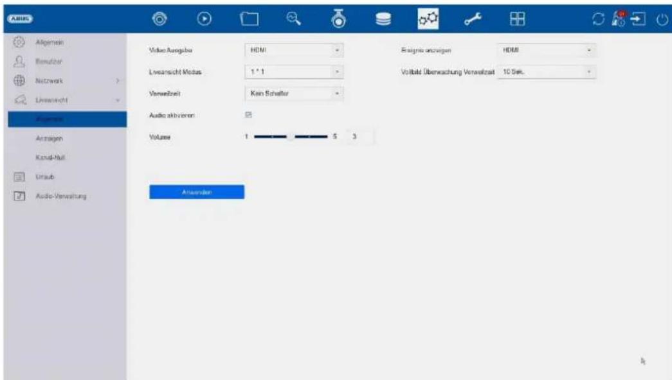672x380 pixels.
Task: Open the live view camera icon
Action: pyautogui.click(x=160, y=19)
